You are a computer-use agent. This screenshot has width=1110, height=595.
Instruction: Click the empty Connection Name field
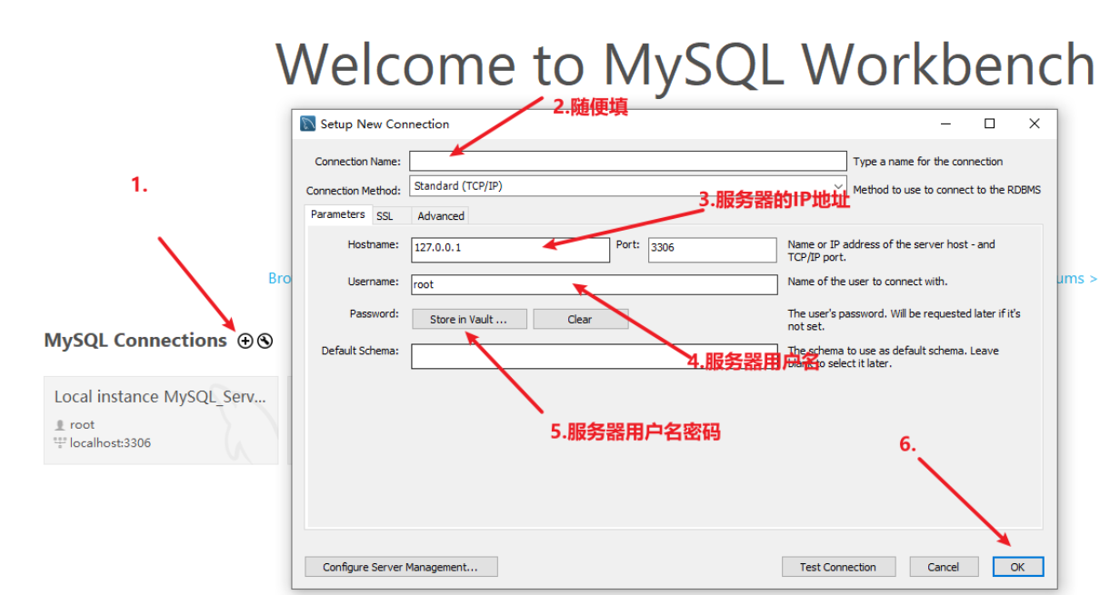click(627, 161)
